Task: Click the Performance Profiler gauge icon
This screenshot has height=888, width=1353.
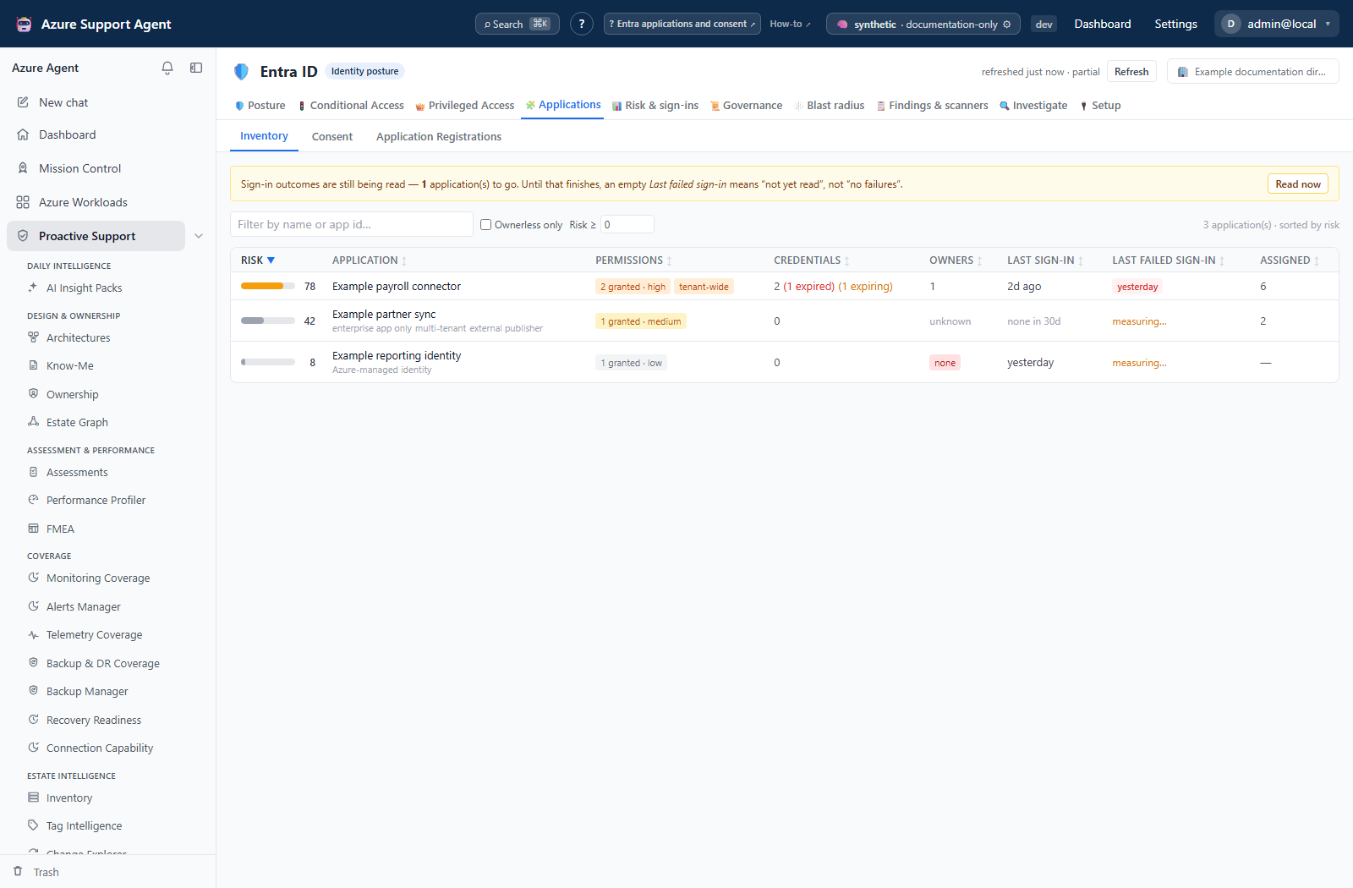Action: coord(33,500)
